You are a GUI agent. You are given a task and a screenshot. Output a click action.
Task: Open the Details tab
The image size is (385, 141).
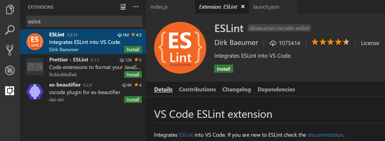(163, 90)
